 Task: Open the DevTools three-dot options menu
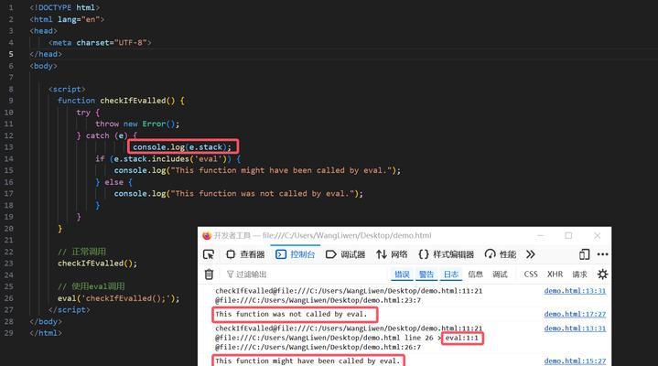tap(602, 254)
